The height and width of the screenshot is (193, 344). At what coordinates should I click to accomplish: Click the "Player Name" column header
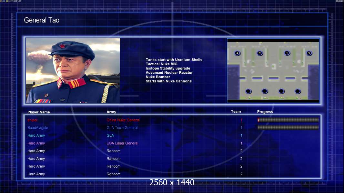click(x=39, y=112)
